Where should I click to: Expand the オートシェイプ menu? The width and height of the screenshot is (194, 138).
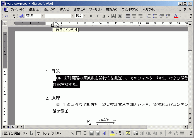(49, 133)
